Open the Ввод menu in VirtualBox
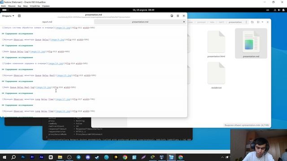The height and width of the screenshot is (161, 287). [x=25, y=6]
